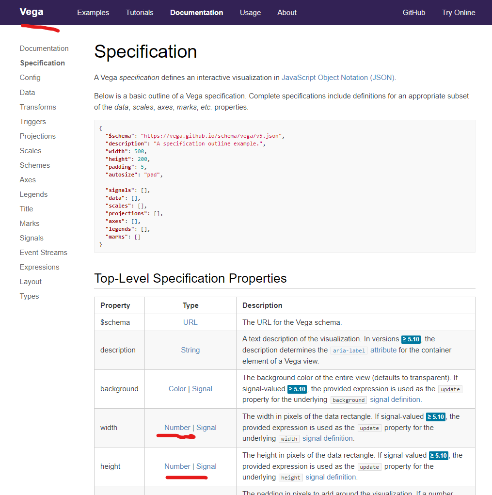Open the Tutorials page
Viewport: 492px width, 495px height.
point(139,13)
